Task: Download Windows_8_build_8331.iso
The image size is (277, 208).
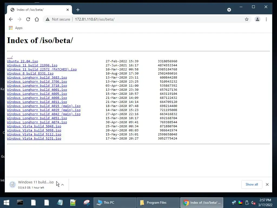Action: click(30, 73)
